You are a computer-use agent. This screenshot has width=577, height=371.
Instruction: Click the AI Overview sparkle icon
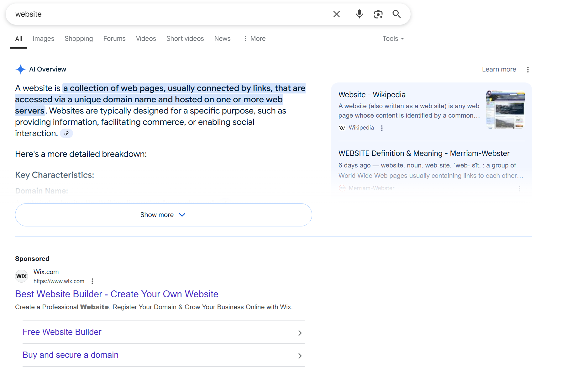pos(20,69)
